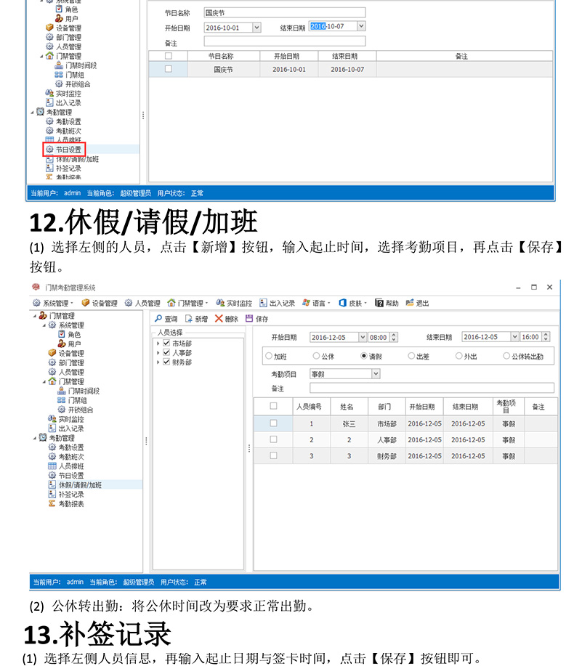The height and width of the screenshot is (666, 574).
Task: Click the 保存 save icon in the toolbar
Action: click(249, 319)
